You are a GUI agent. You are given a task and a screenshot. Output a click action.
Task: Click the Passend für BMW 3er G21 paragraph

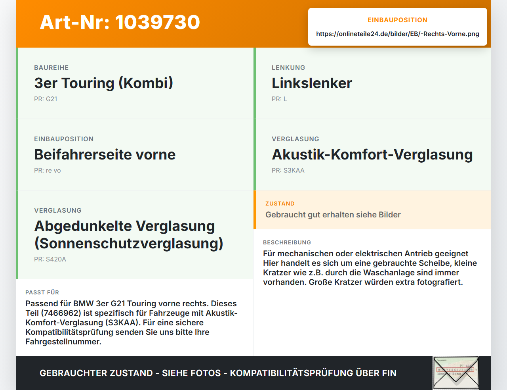click(132, 323)
